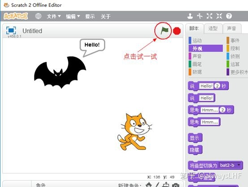Click Hello! field in plain 说 block
Image resolution: width=248 pixels, height=187 pixels.
[206, 98]
